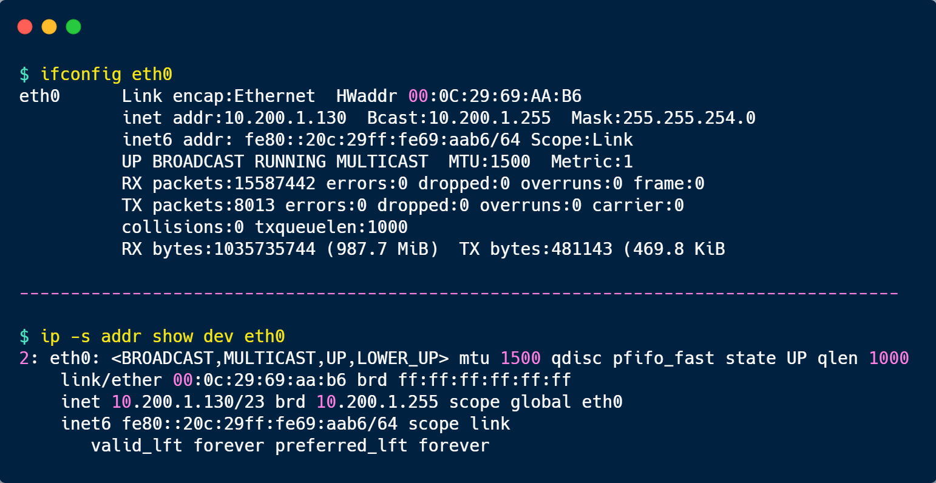
Task: Click the yellow minimize window button
Action: tap(49, 27)
